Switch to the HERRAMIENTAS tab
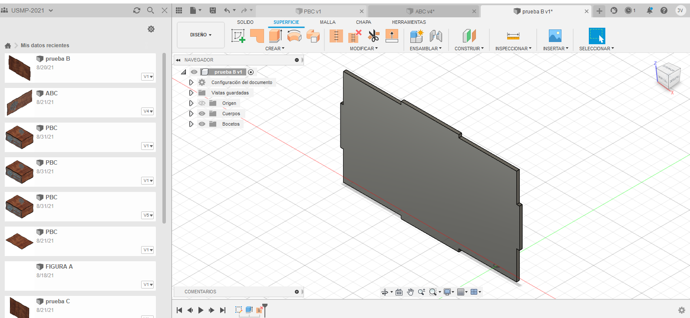This screenshot has height=318, width=690. click(x=409, y=22)
